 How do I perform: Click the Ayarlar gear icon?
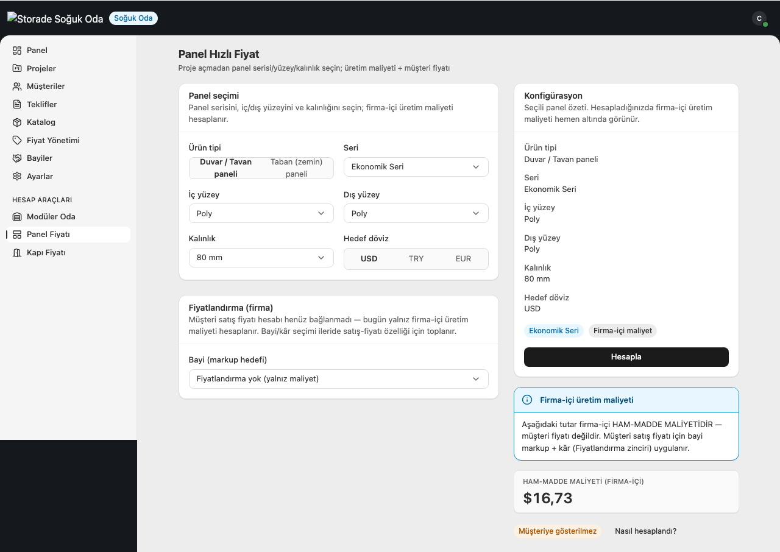(17, 176)
